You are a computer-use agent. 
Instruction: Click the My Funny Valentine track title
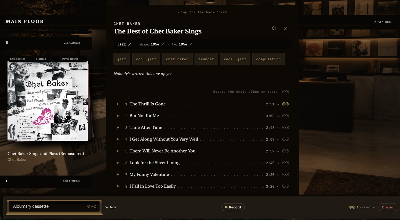(x=149, y=175)
